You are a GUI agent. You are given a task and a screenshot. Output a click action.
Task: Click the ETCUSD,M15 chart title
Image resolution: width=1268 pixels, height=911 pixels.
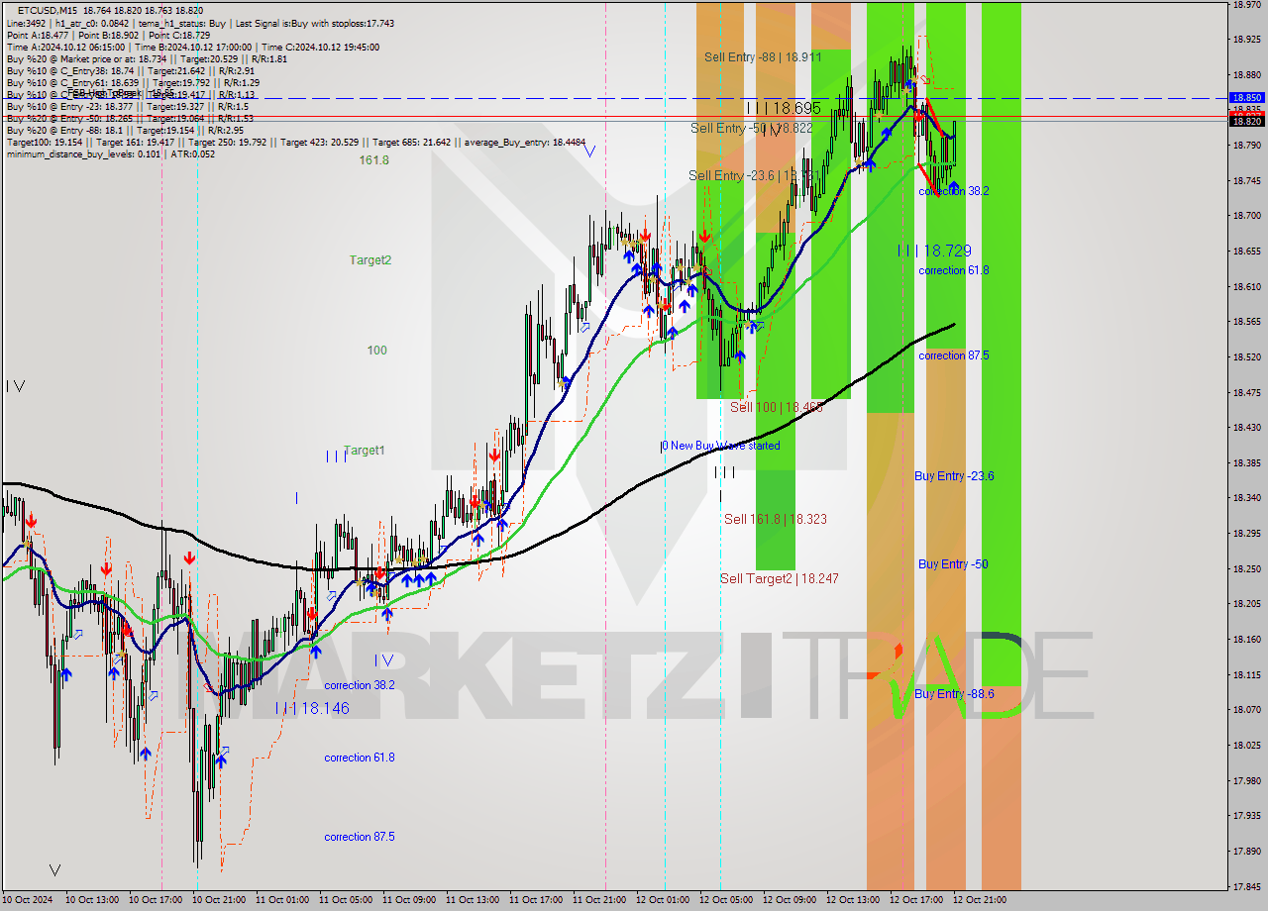coord(46,9)
